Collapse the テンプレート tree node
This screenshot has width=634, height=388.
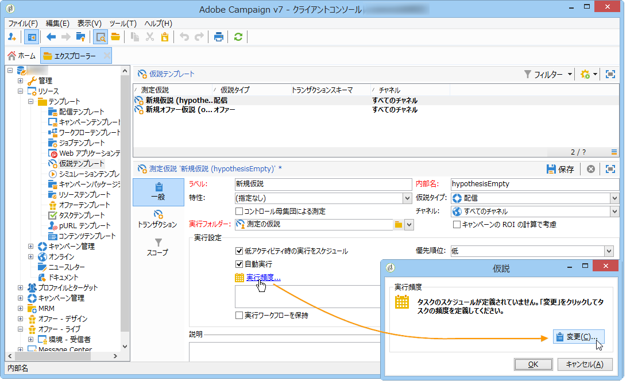31,102
